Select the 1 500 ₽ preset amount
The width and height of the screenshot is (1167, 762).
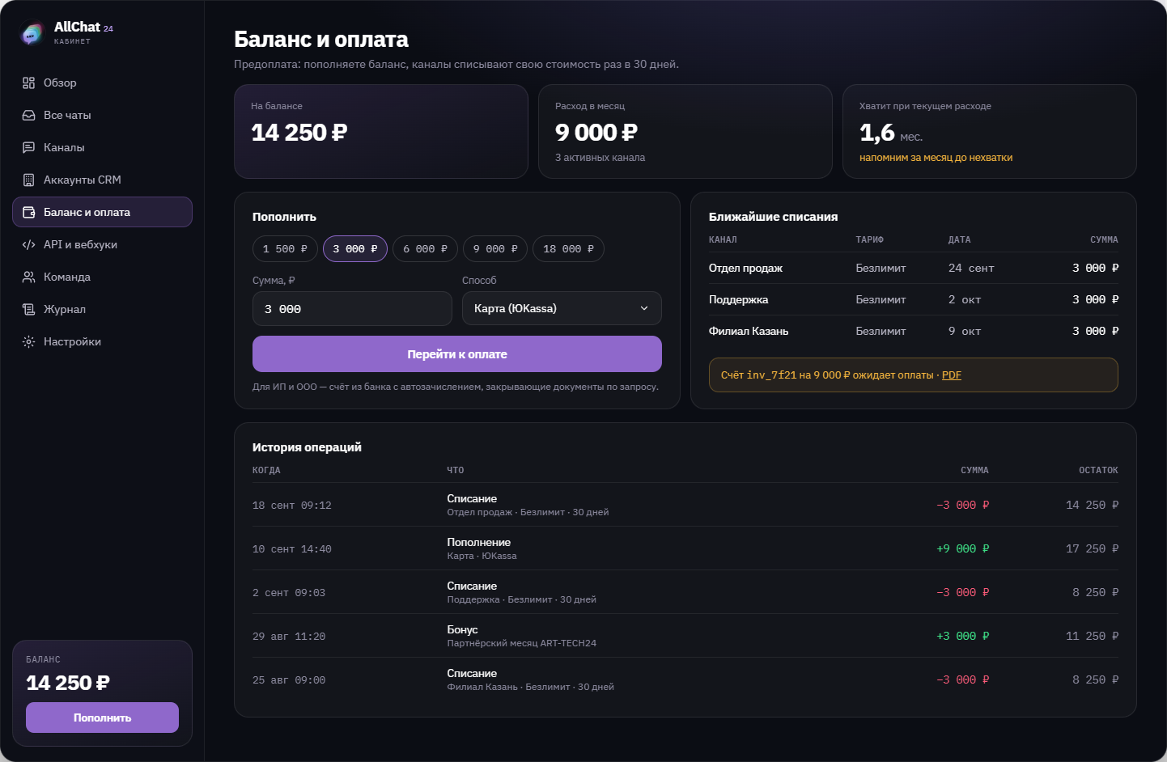[x=285, y=249]
